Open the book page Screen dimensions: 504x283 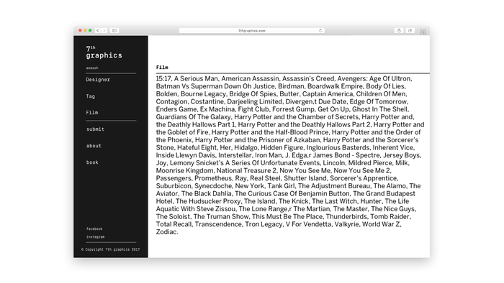(92, 162)
